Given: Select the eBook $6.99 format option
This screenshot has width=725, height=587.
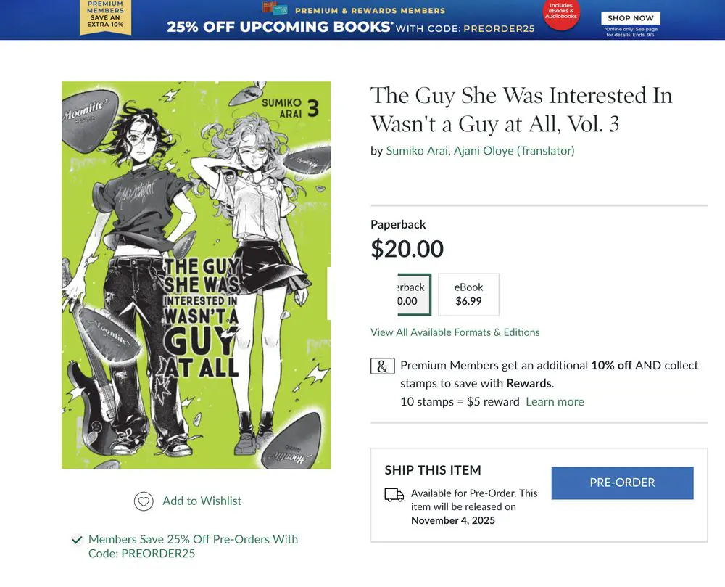Looking at the screenshot, I should 468,294.
